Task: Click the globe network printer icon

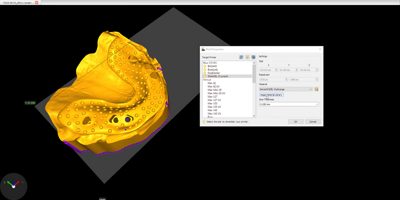Action: [254, 57]
